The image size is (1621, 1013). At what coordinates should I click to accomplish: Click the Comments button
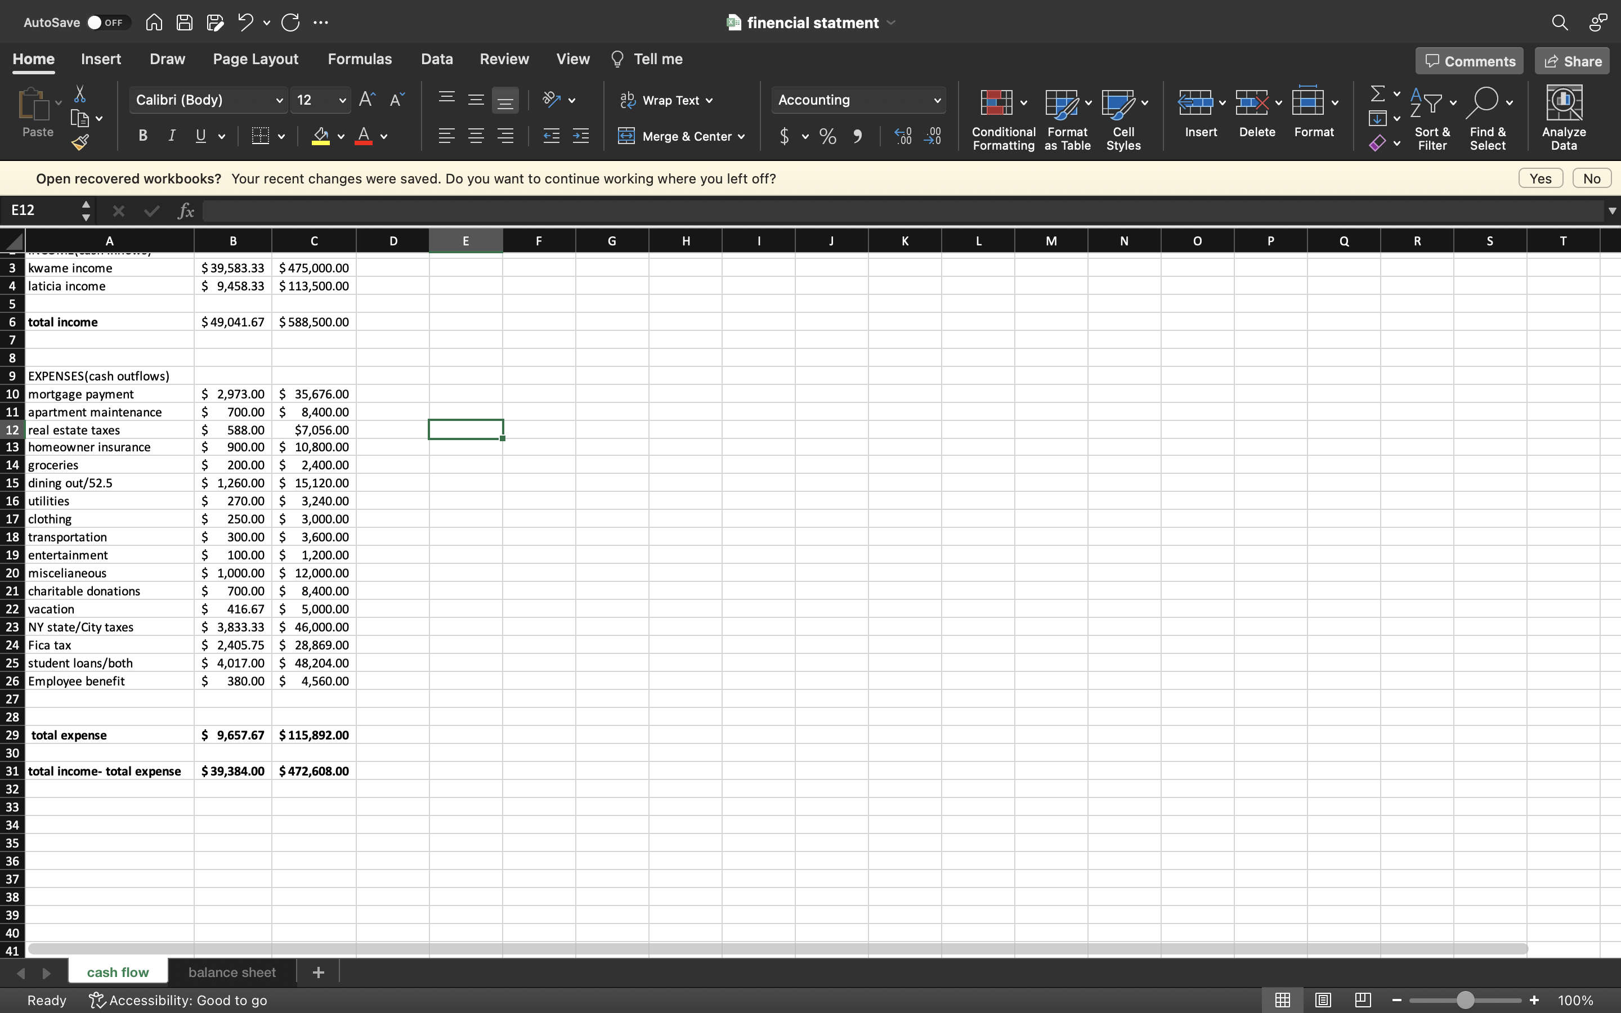1468,60
